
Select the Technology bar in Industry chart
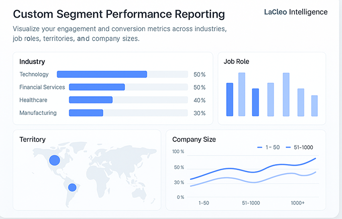(102, 75)
